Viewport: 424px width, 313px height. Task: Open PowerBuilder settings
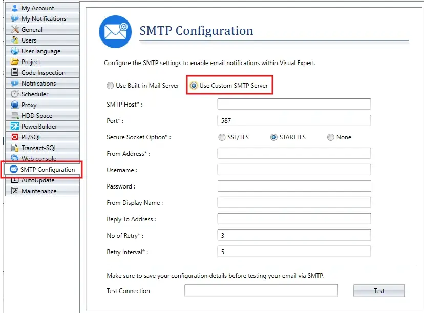(x=43, y=127)
